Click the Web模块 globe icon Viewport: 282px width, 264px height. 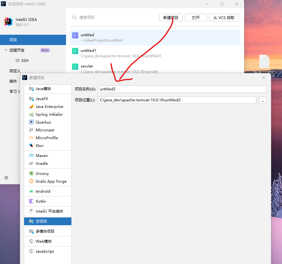point(31,241)
